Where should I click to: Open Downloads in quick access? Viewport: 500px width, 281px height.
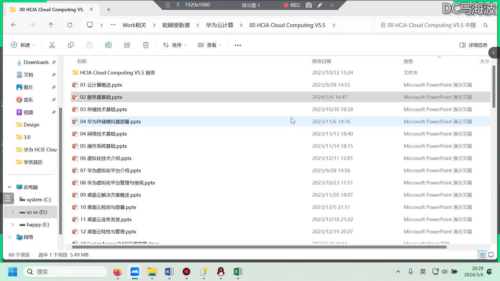pyautogui.click(x=36, y=62)
